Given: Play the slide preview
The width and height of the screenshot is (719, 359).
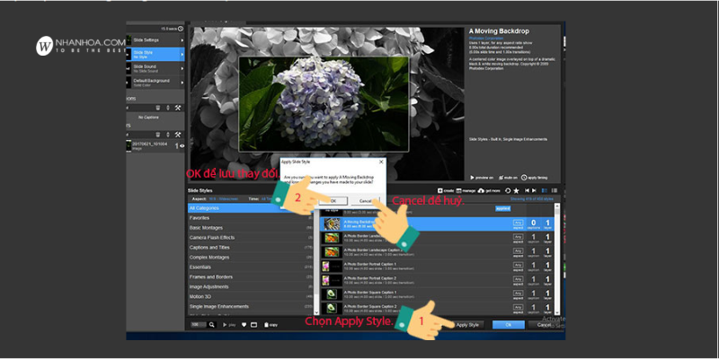Looking at the screenshot, I should [x=229, y=325].
